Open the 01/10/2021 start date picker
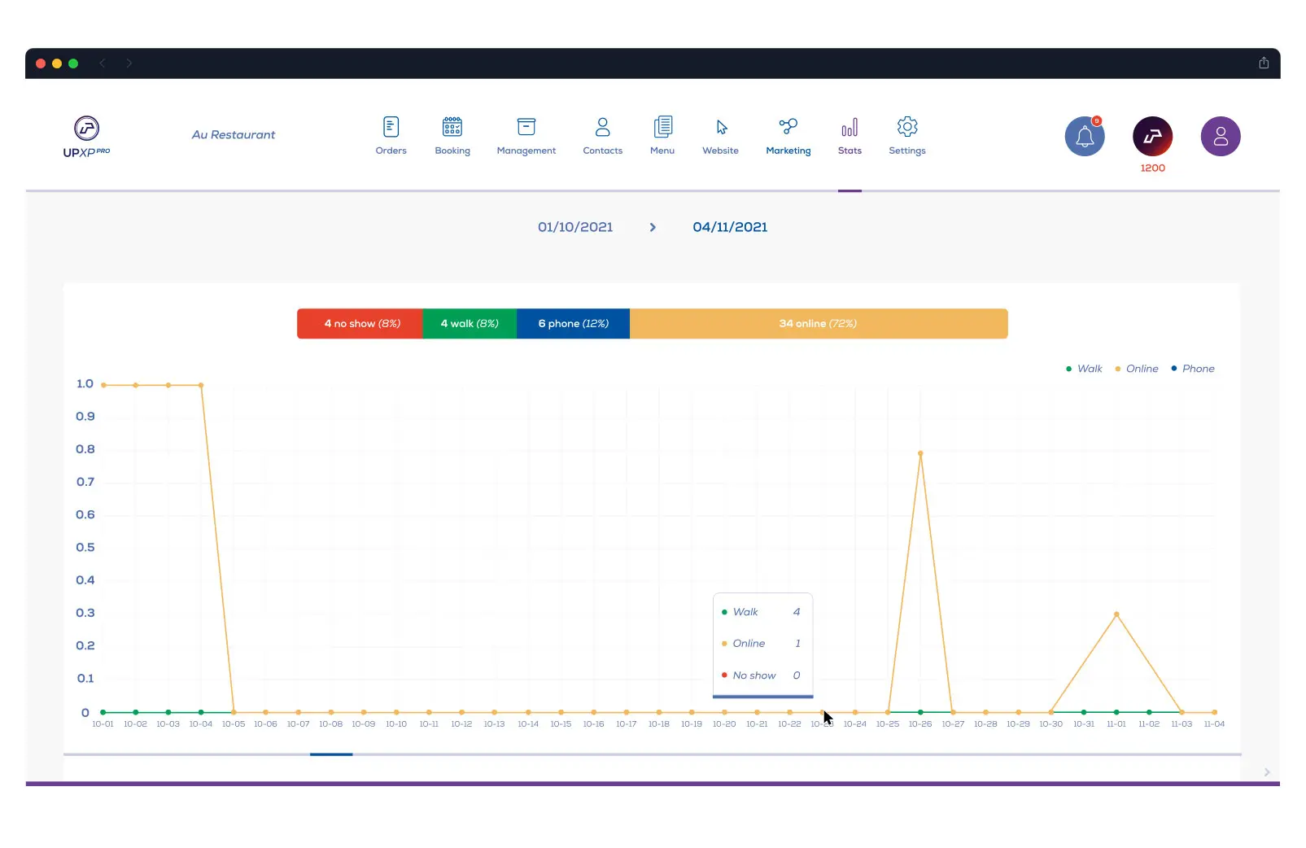Screen dimensions: 1306x848 pyautogui.click(x=574, y=227)
